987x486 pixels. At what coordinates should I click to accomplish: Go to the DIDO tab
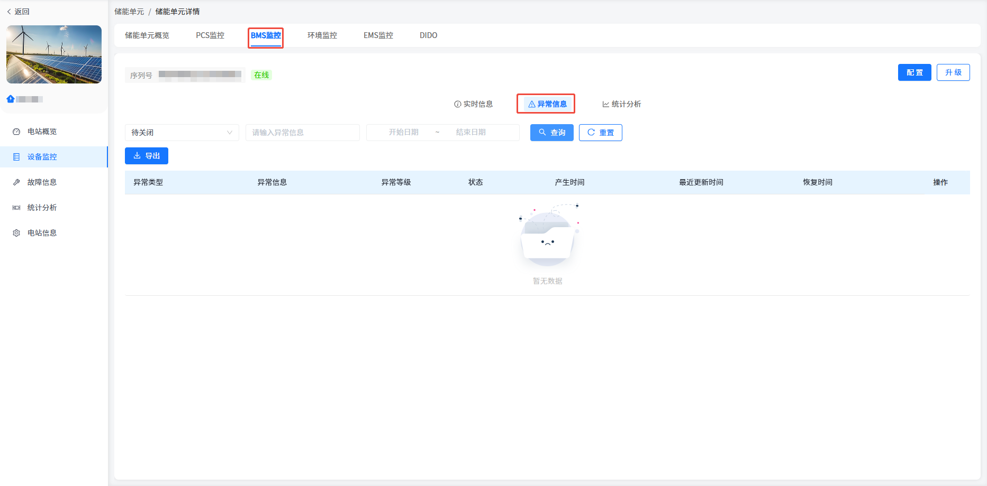428,35
